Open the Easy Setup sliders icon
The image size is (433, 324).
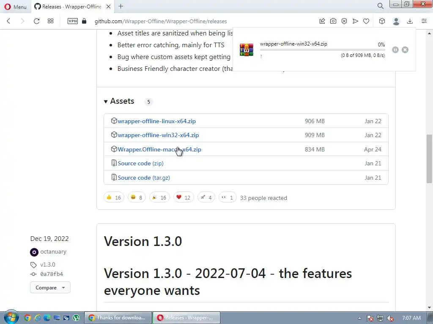tap(424, 21)
